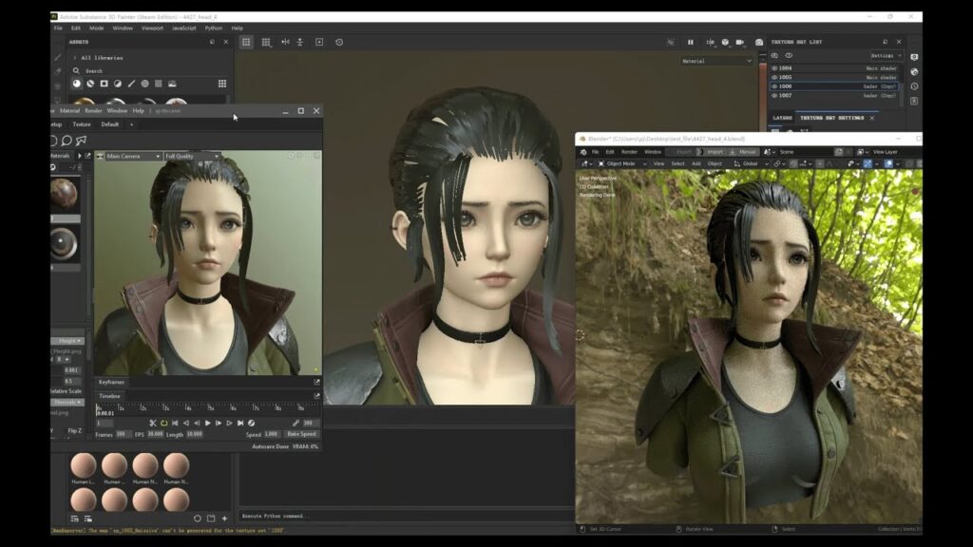This screenshot has height=547, width=973.
Task: Click the Bake Speed button
Action: click(x=301, y=434)
